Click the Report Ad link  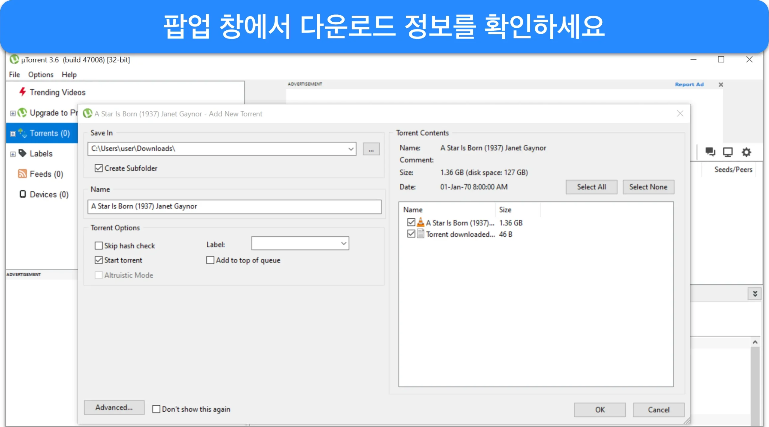[x=689, y=84]
